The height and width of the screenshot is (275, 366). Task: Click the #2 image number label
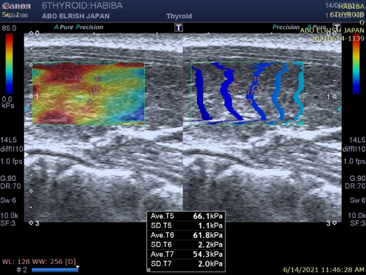[x=22, y=270]
